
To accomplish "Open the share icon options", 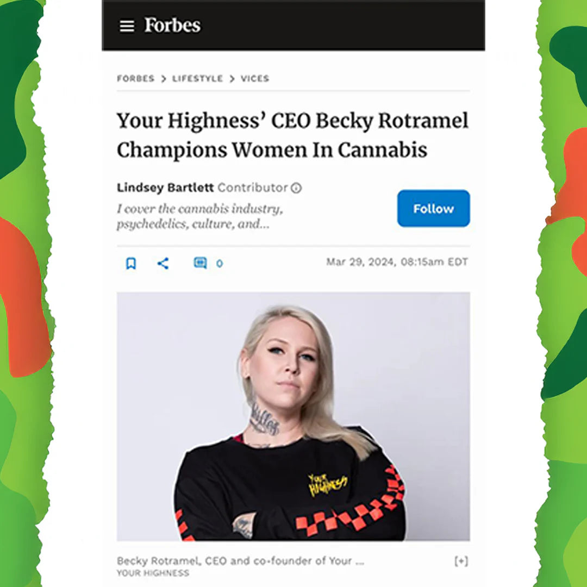I will 163,263.
